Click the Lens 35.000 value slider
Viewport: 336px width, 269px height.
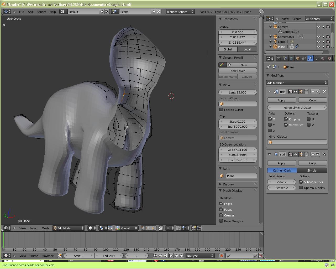pos(238,92)
